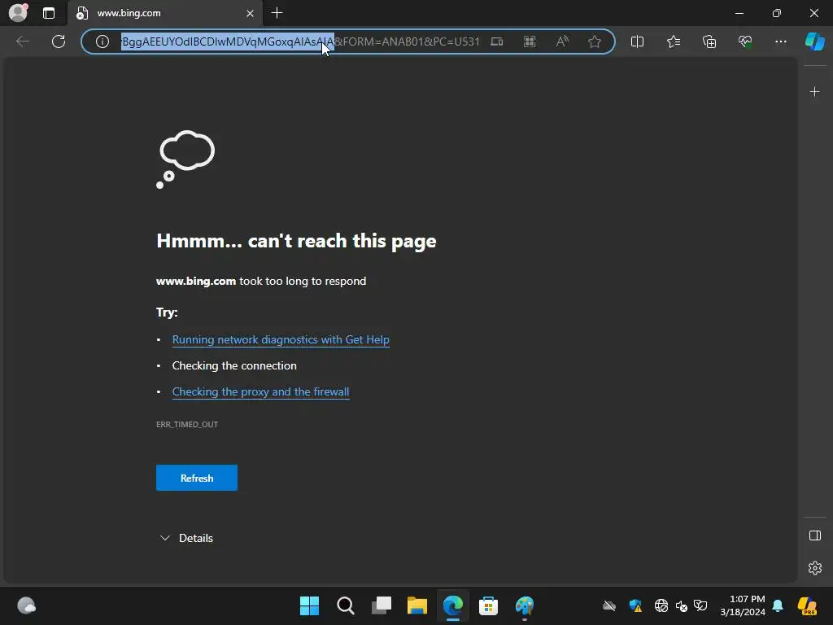Click the muted volume tray icon
Screen dimensions: 833x625
(682, 605)
